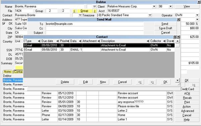The image size is (201, 126).
Task: Sort Contact list by Type column arrow
Action: (39, 41)
